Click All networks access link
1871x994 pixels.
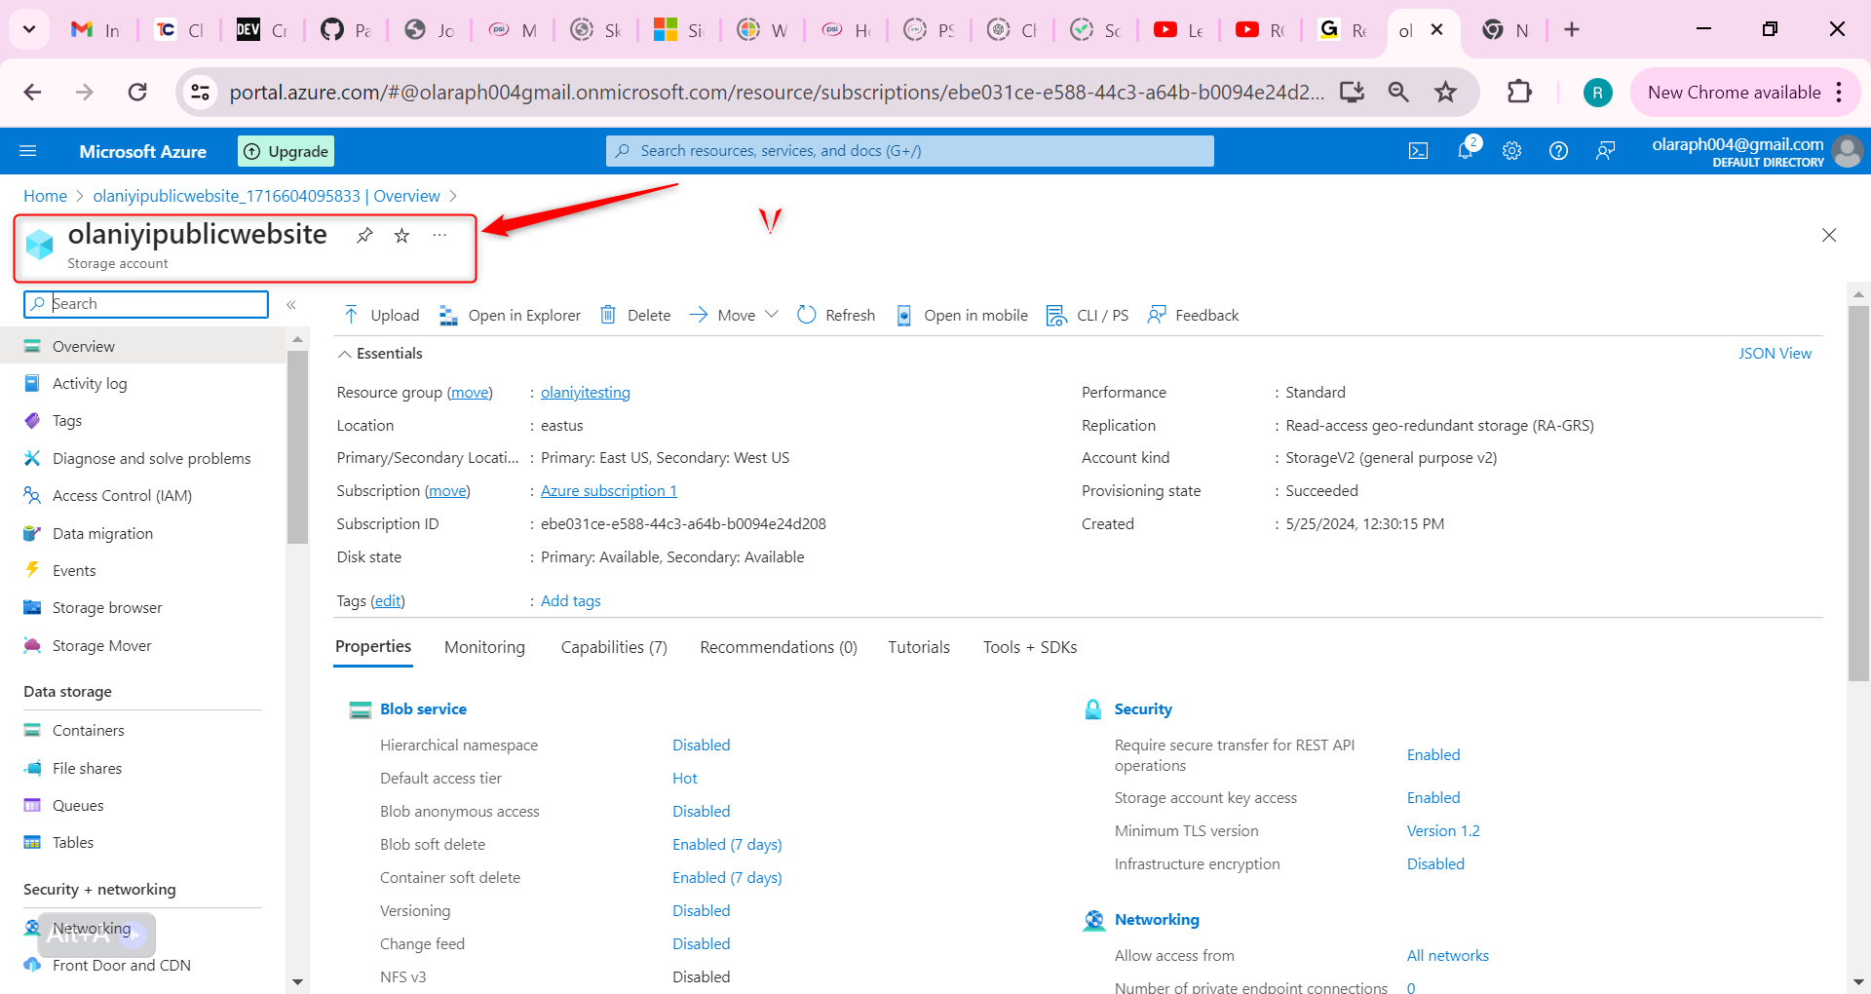click(1448, 956)
